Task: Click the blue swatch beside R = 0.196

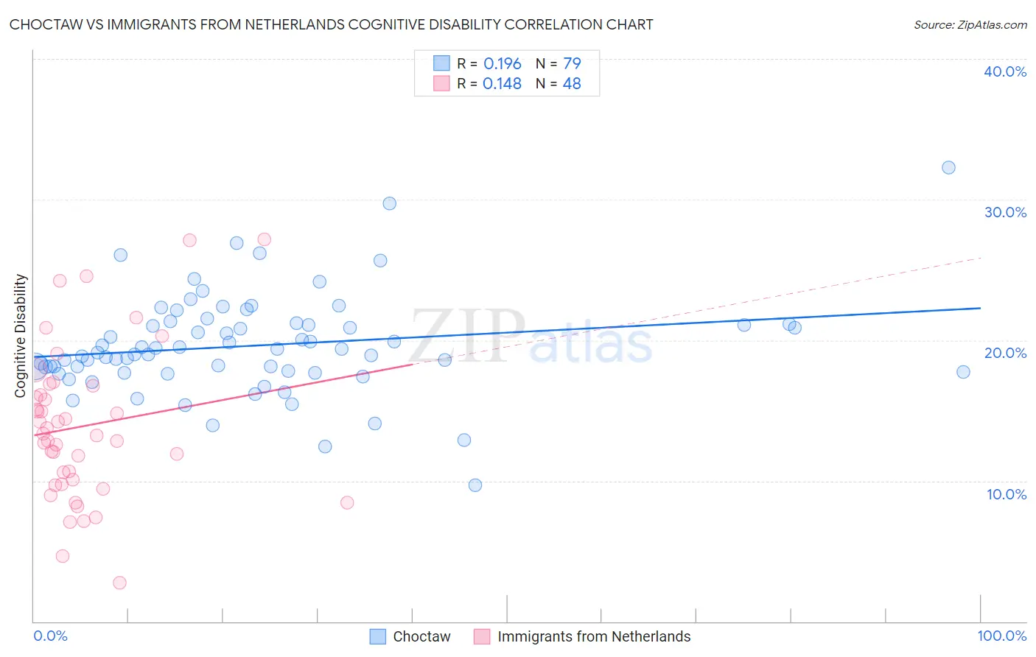Action: [x=441, y=63]
